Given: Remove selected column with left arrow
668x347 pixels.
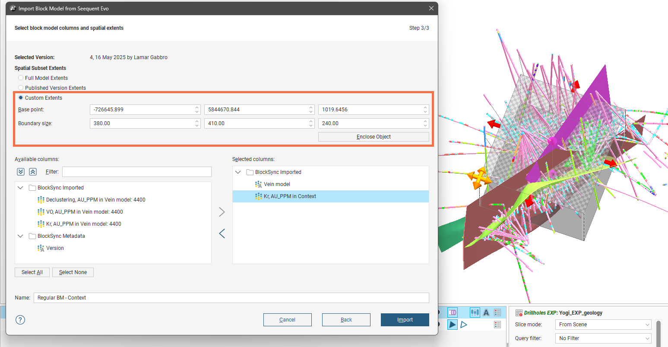Looking at the screenshot, I should [222, 233].
